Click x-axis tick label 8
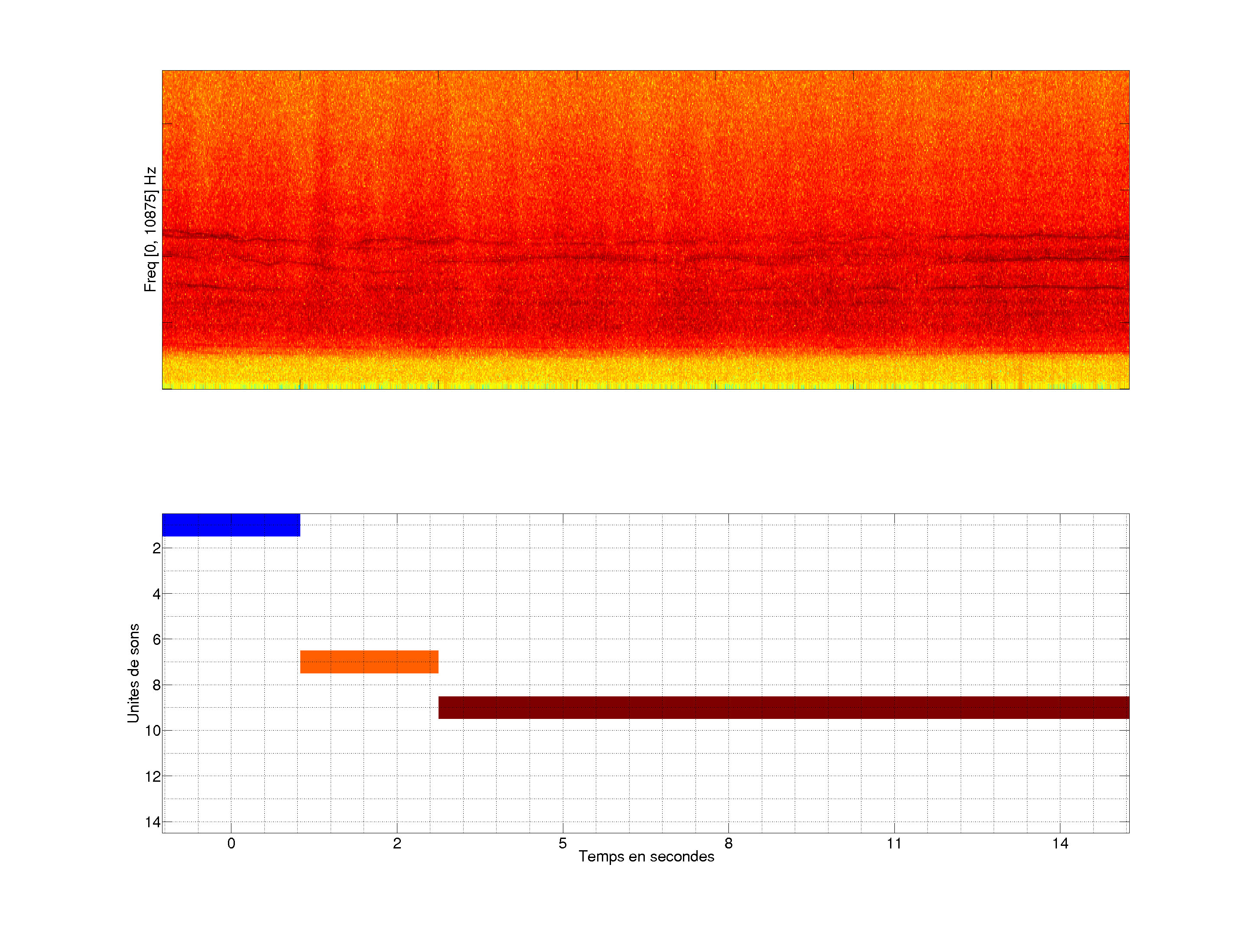The image size is (1248, 936). pos(728,843)
